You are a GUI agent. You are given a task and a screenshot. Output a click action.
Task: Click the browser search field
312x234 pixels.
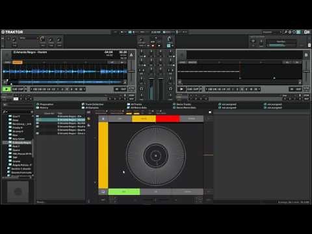(18, 112)
